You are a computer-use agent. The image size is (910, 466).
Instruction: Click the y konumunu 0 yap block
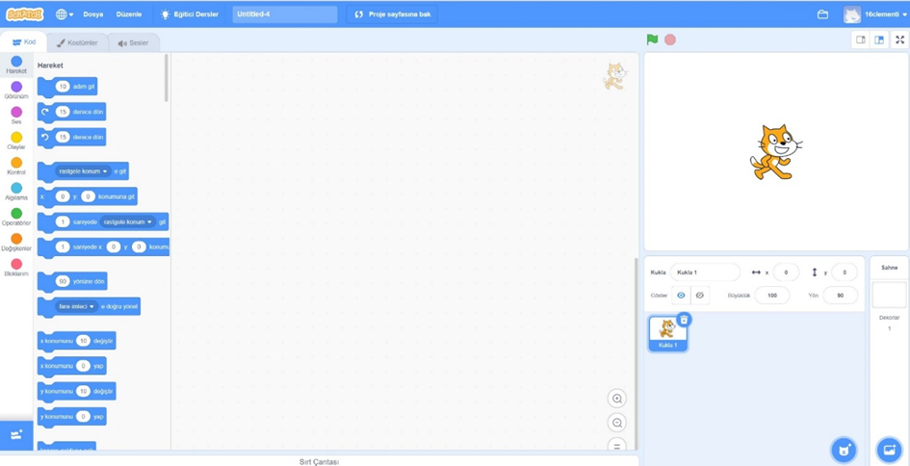pos(72,417)
